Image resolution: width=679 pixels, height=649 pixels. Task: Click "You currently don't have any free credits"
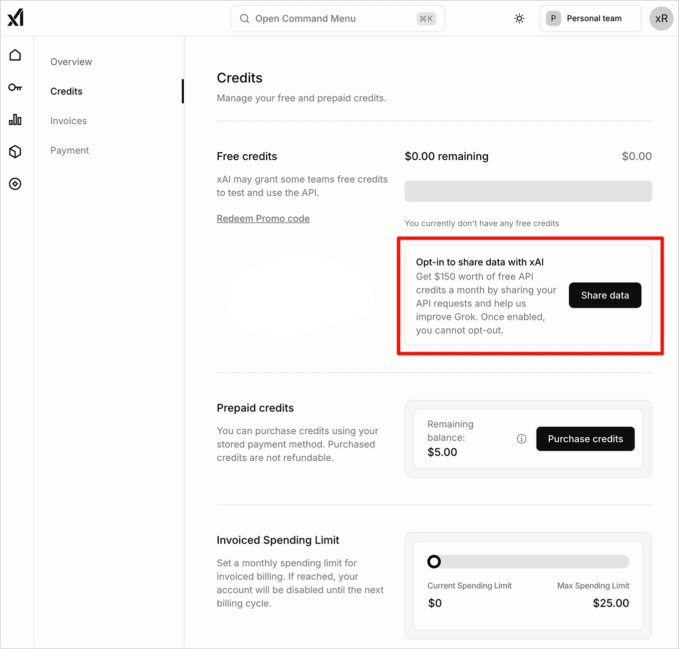click(482, 223)
